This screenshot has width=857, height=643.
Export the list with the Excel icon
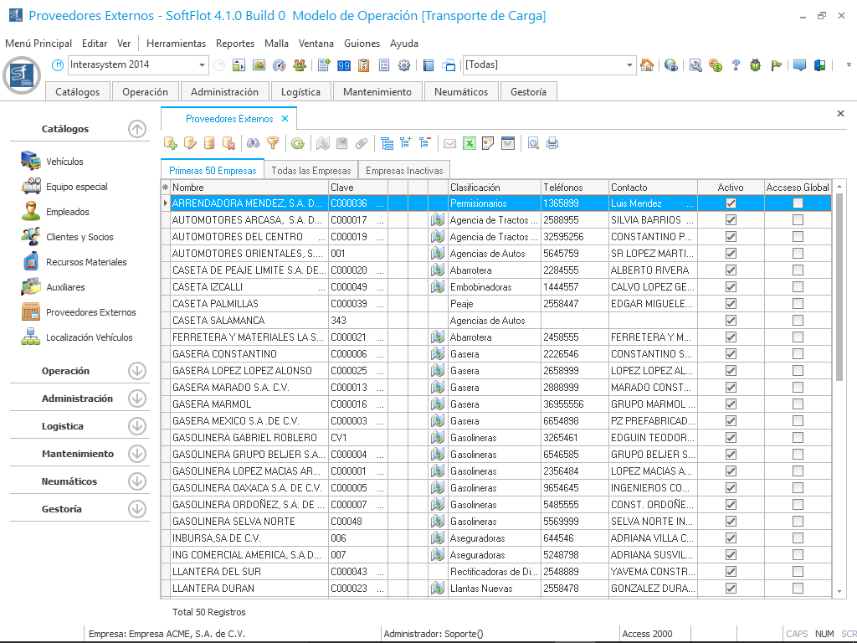tap(470, 143)
